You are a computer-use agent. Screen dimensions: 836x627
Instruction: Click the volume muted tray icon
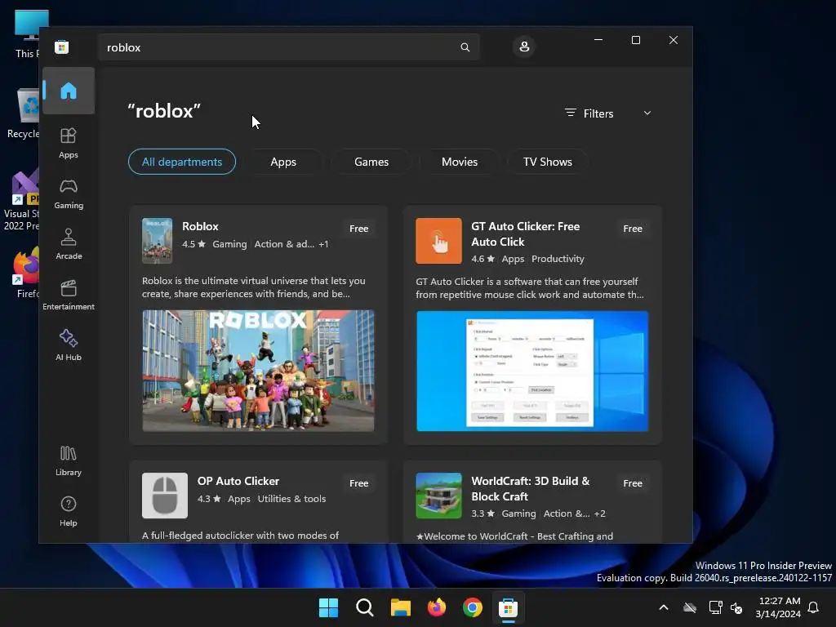click(x=737, y=607)
